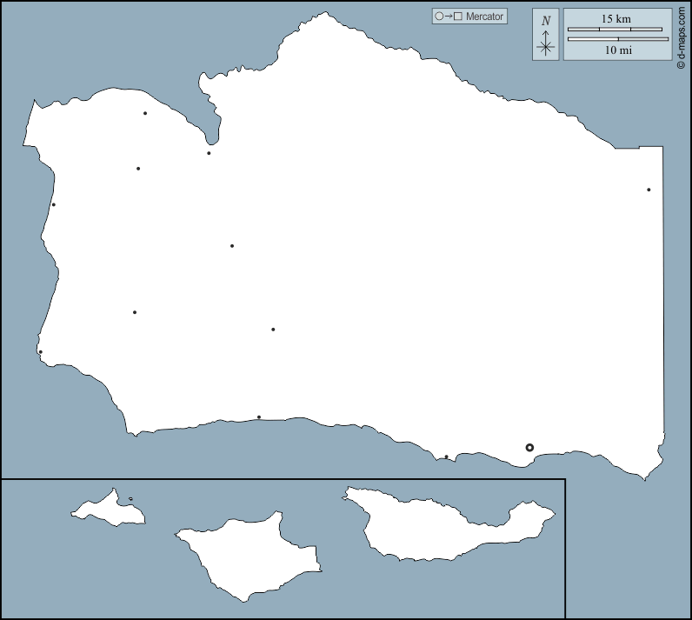The image size is (692, 620).
Task: Click the small westernmost island in the inset
Action: point(109,509)
